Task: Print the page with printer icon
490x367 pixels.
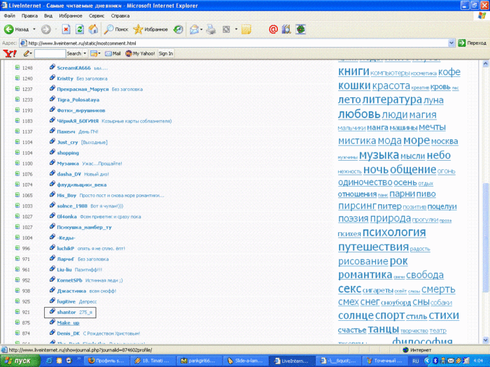Action: (211, 29)
